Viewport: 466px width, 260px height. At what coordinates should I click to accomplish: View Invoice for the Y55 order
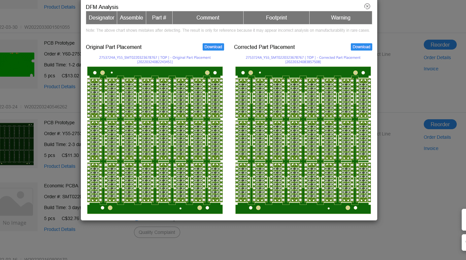tap(431, 148)
